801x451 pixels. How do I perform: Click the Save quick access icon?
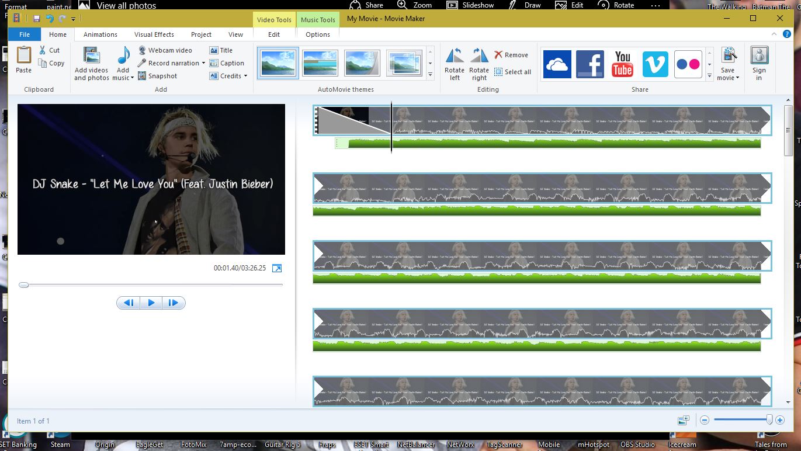[37, 19]
